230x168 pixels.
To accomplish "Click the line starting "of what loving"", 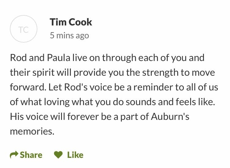I will (x=113, y=102).
